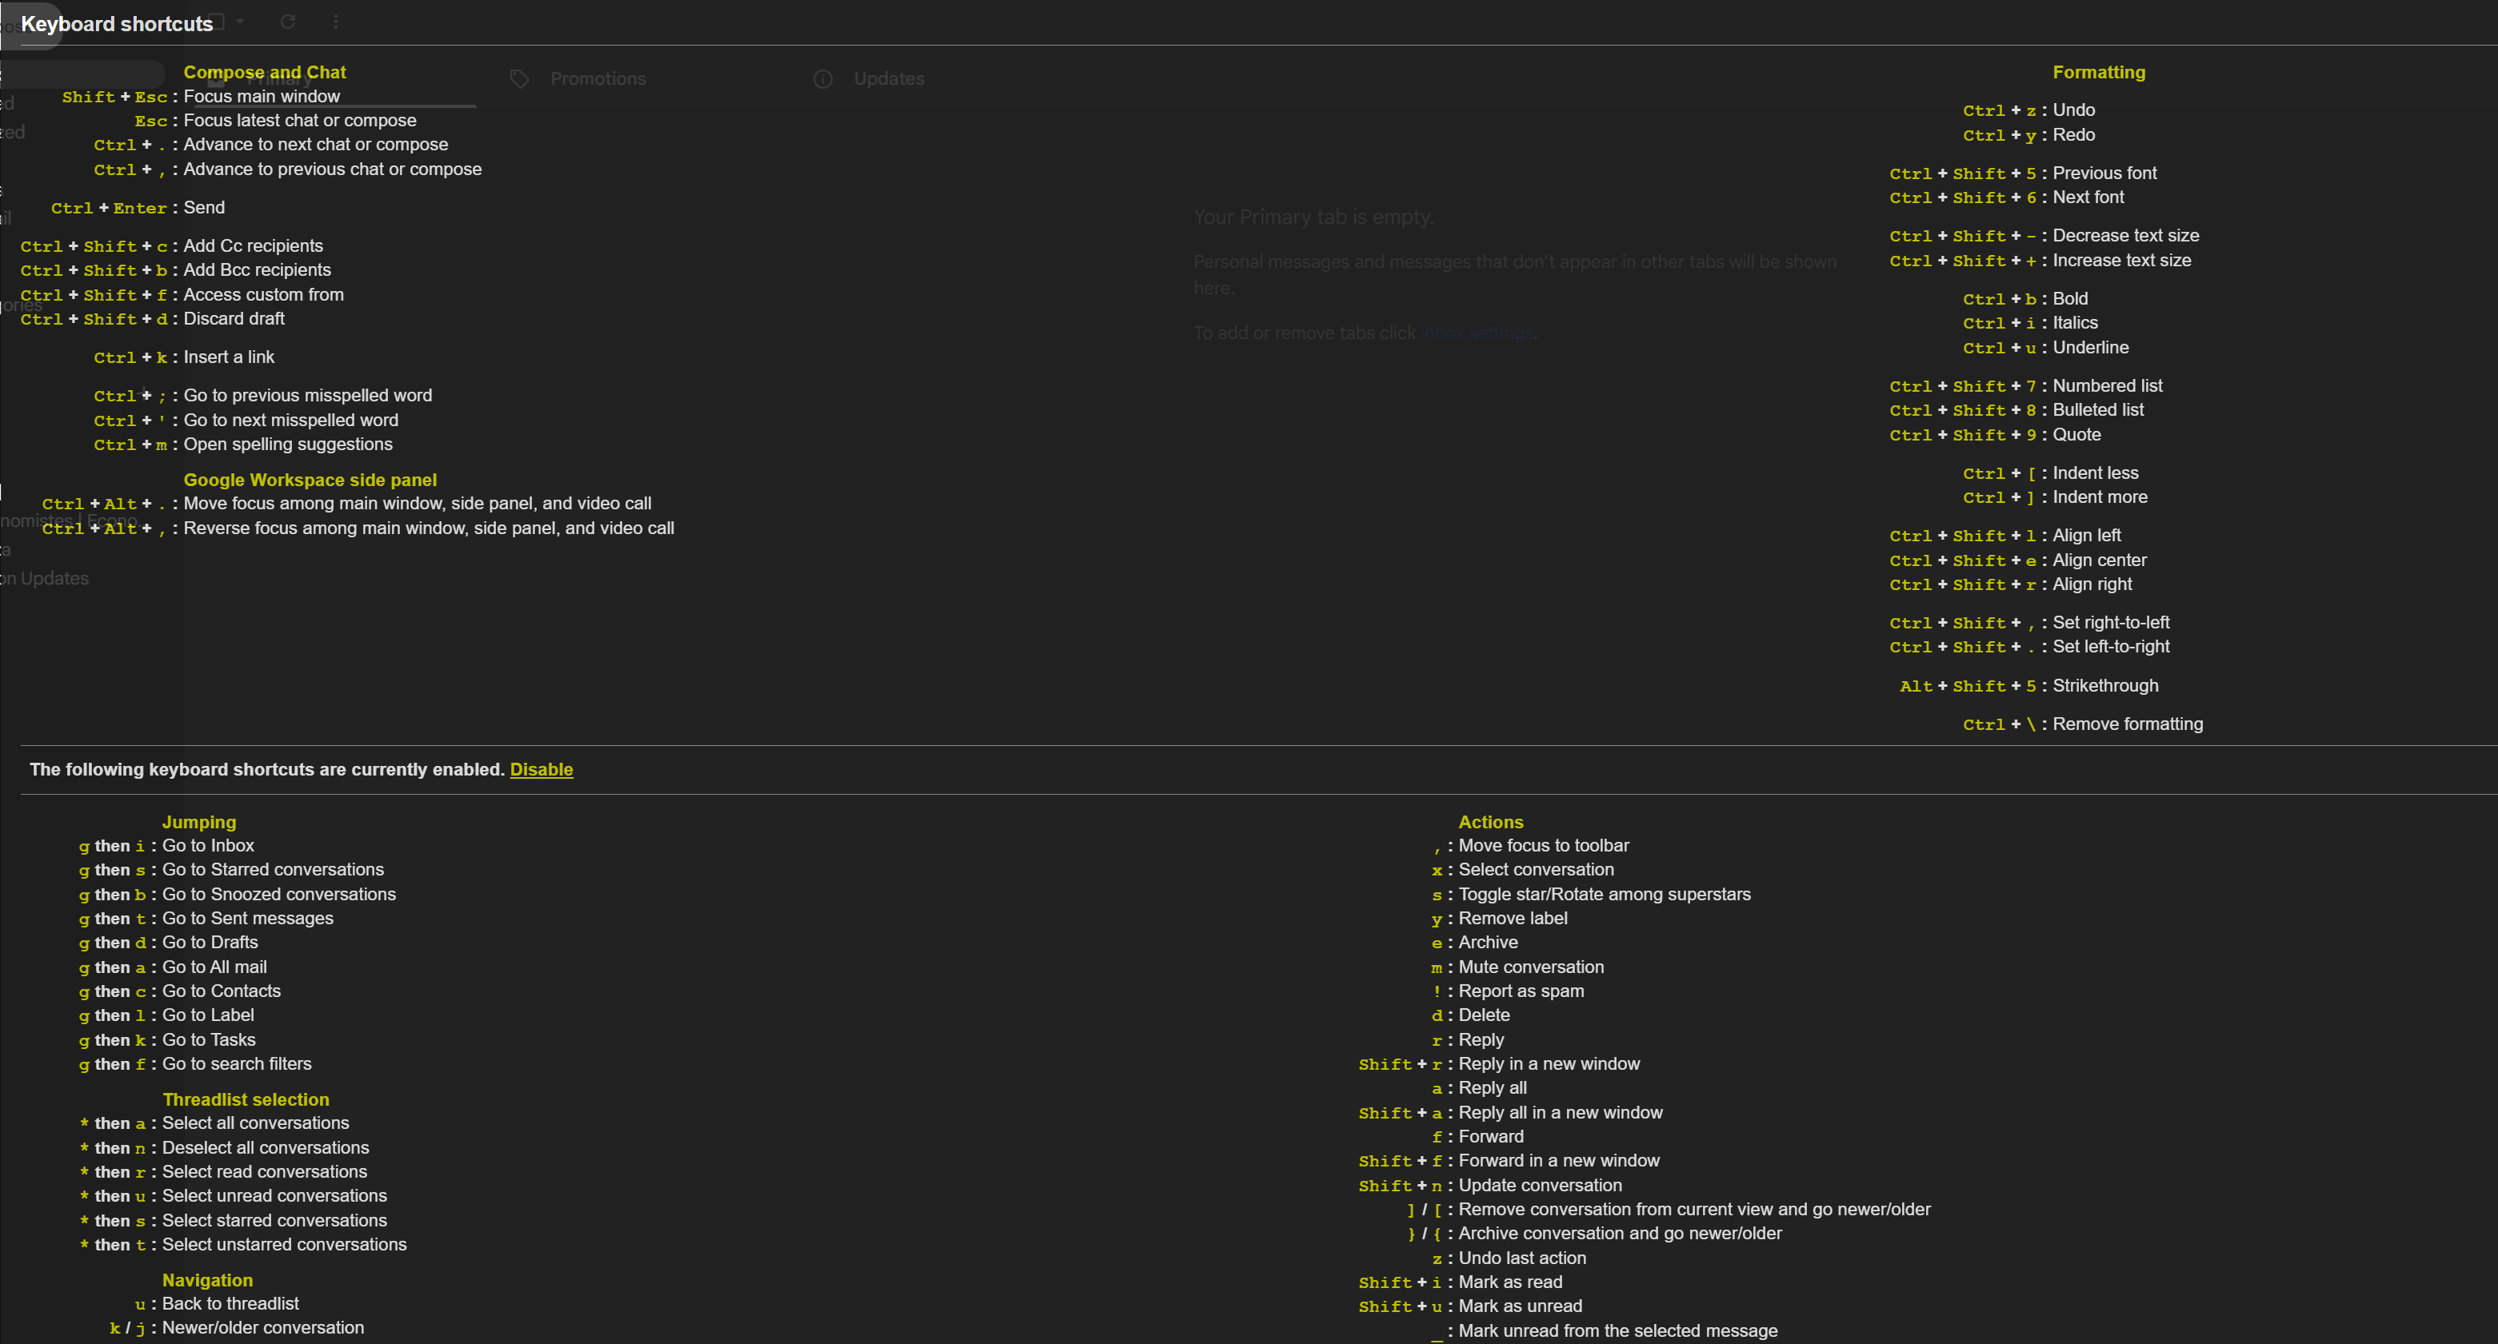Click 'Back to threadlist' shortcut text

(x=230, y=1304)
